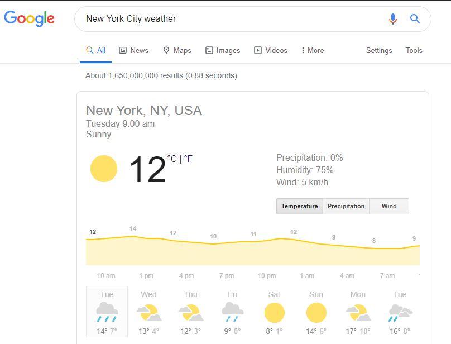
Task: Open the Settings dropdown
Action: (x=379, y=50)
